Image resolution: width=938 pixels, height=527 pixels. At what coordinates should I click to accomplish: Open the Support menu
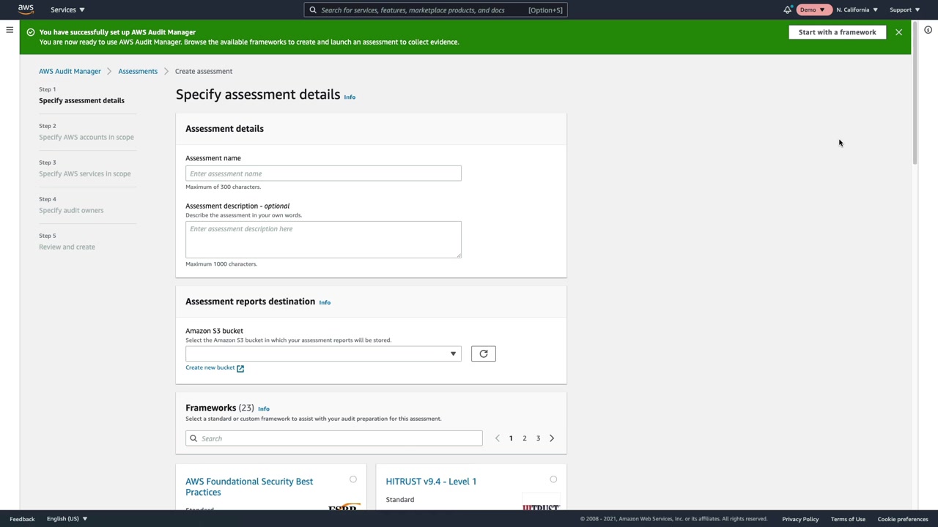click(904, 10)
